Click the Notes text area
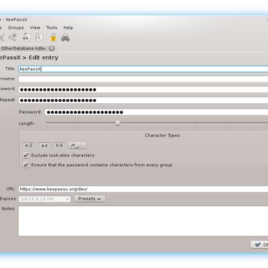Image resolution: width=268 pixels, height=268 pixels. point(143,221)
